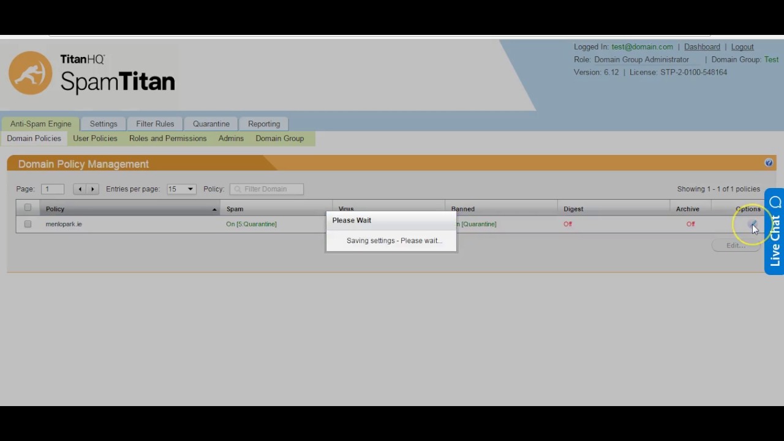Select the User Policies sub-tab
This screenshot has width=784, height=441.
tap(95, 138)
